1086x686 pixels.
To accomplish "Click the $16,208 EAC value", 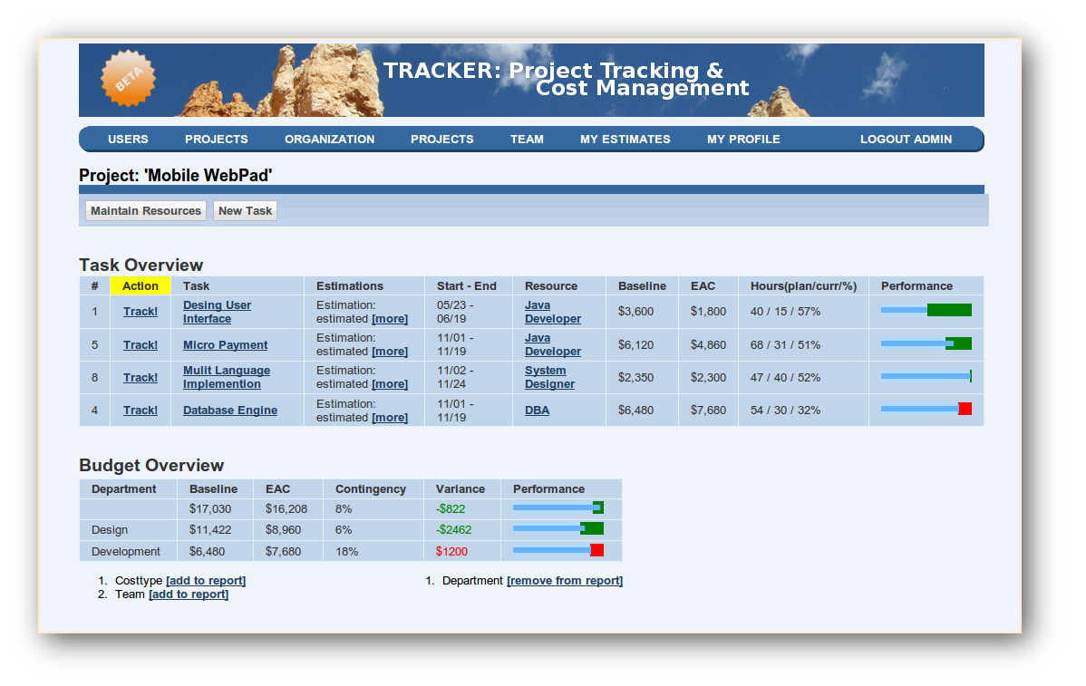I will pos(286,508).
